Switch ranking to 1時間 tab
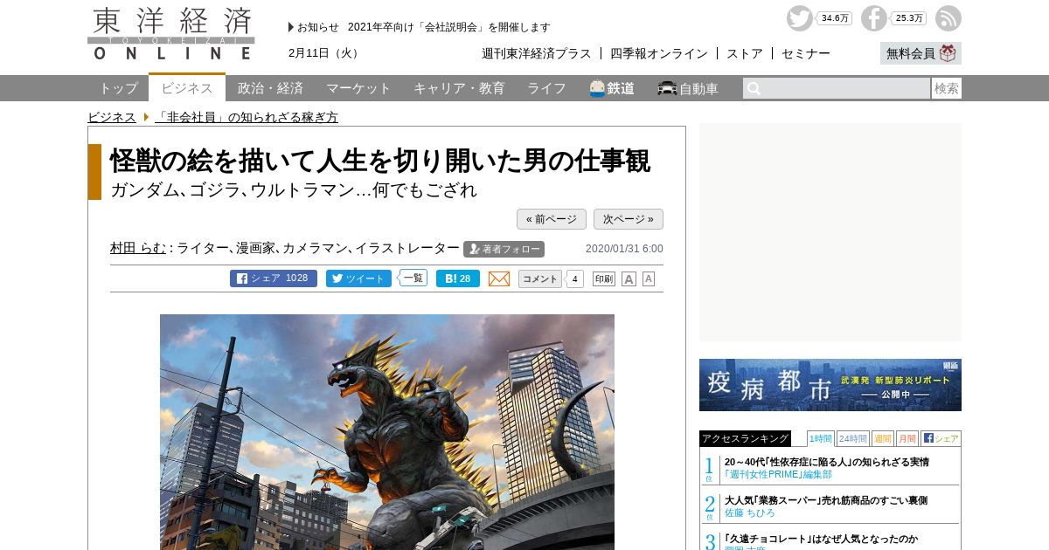 click(x=821, y=438)
